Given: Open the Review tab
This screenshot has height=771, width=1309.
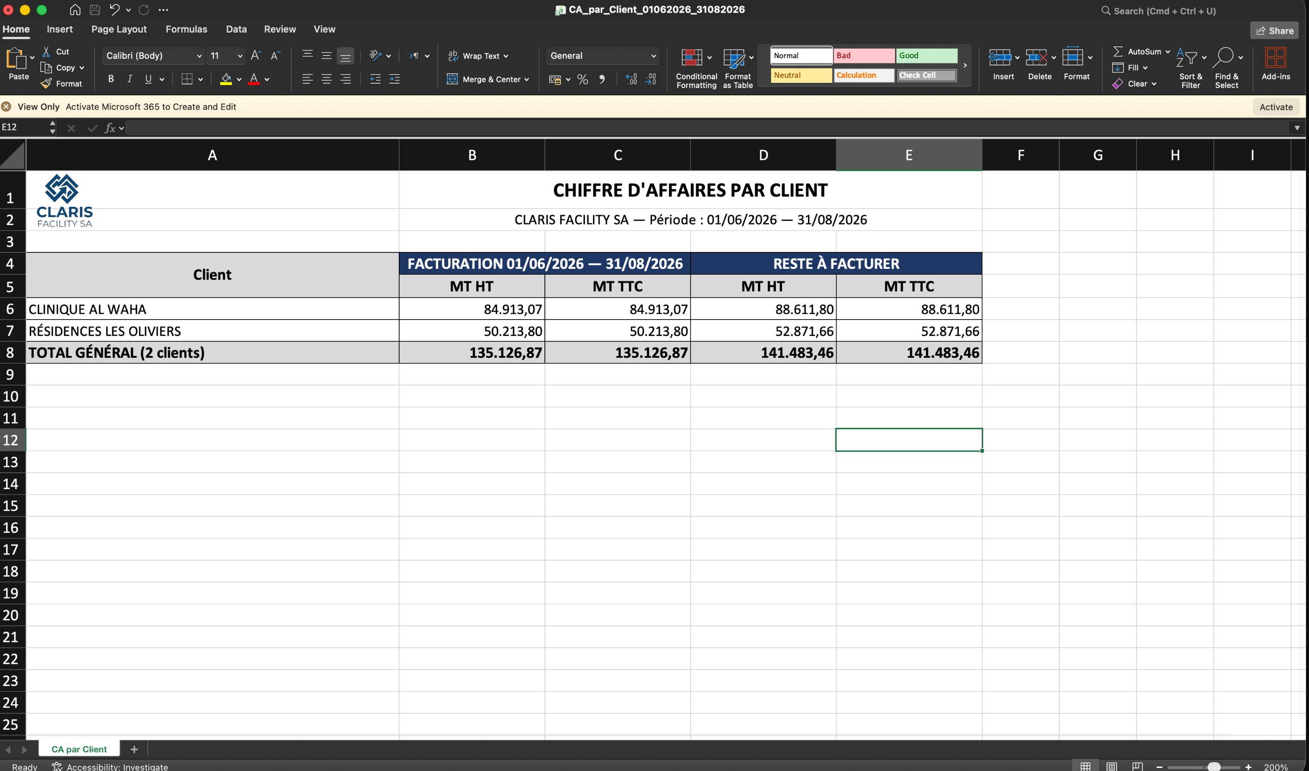Looking at the screenshot, I should tap(280, 29).
